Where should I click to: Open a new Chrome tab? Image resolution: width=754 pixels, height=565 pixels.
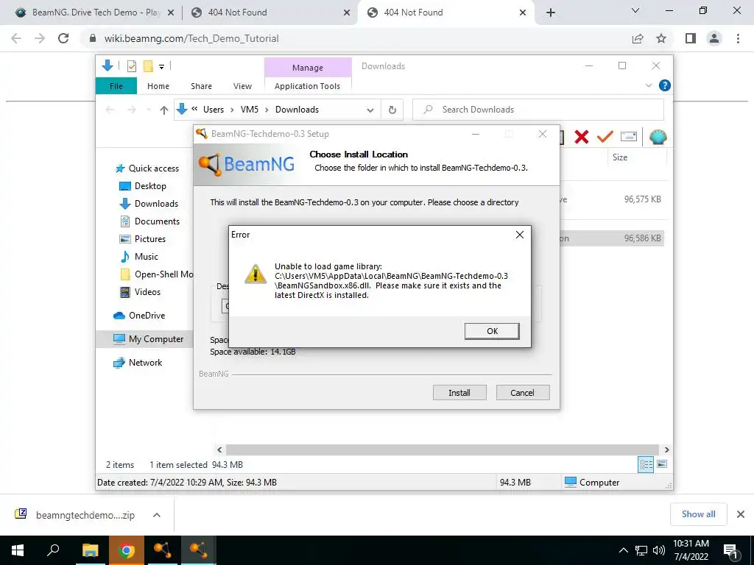551,13
